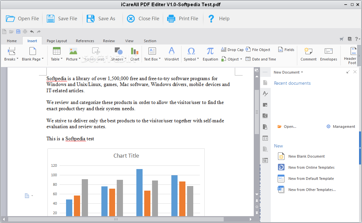
Task: Click the Management link
Action: tap(341, 127)
